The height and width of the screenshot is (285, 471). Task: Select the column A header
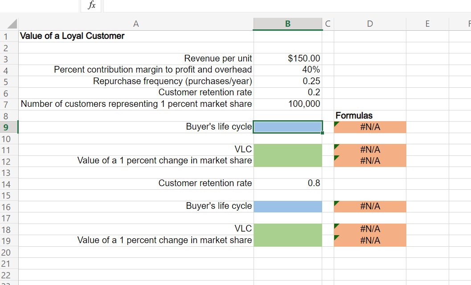(136, 23)
